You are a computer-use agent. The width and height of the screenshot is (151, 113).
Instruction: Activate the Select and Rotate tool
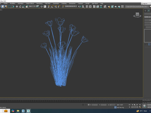click(x=20, y=7)
